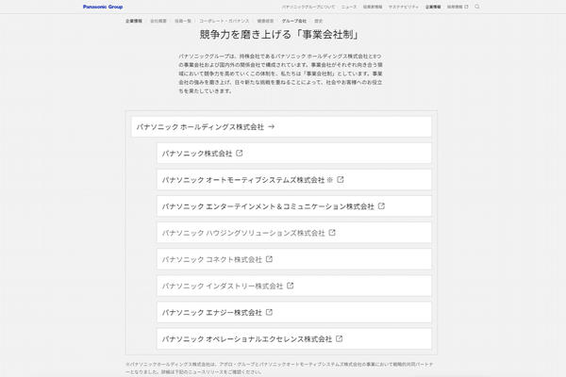Image resolution: width=566 pixels, height=377 pixels.
Task: Click the intro paragraph starting パナソニックグループは
Action: [280, 74]
